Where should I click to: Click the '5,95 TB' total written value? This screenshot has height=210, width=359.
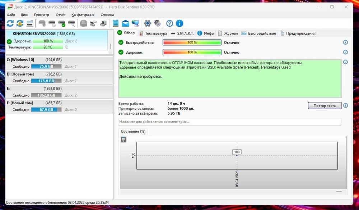[x=174, y=113]
